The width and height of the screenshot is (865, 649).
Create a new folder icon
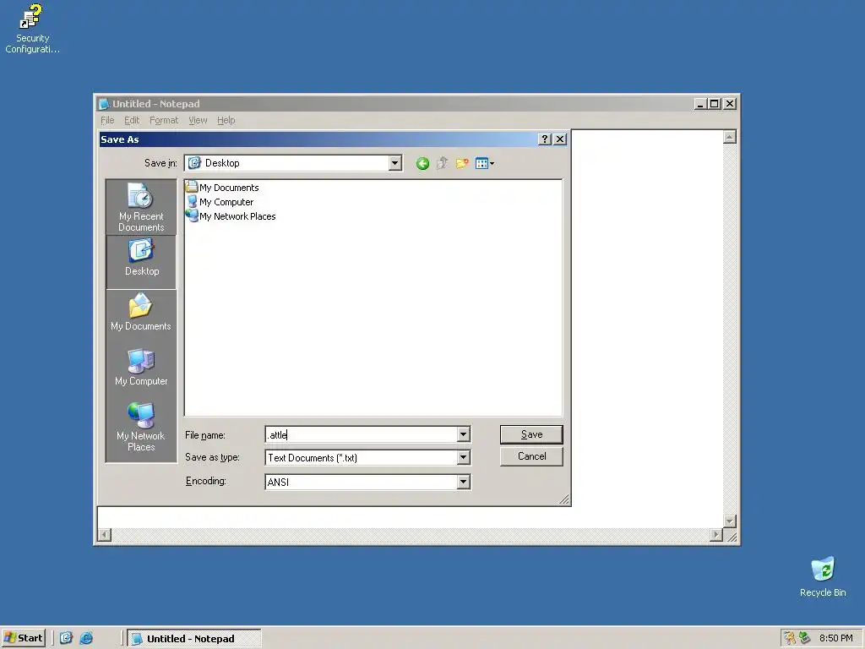point(462,163)
